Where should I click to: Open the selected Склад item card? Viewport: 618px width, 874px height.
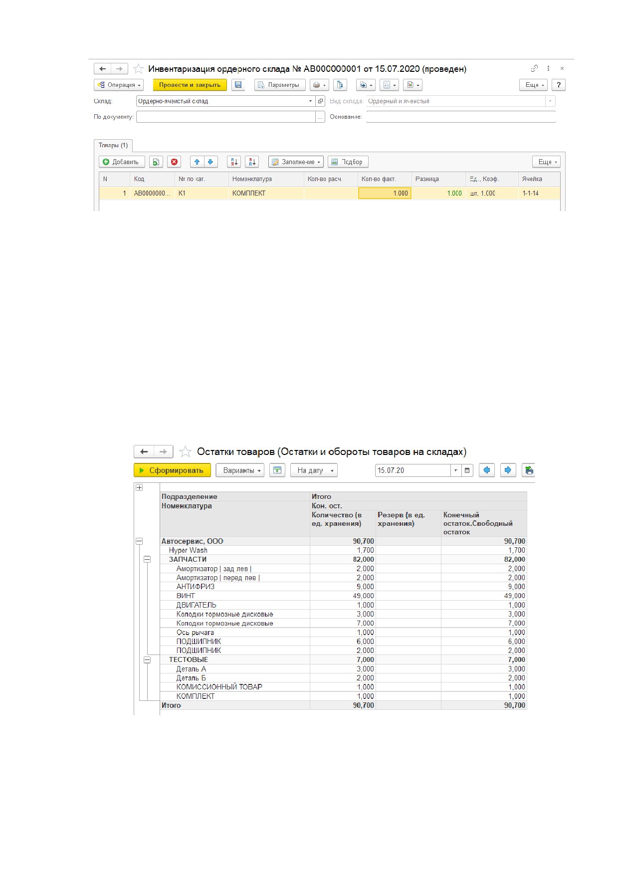click(320, 101)
